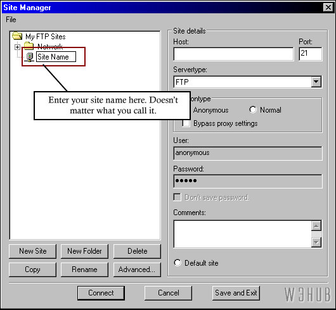Click the Advanced... button
Screen dimensions: 336x310
coord(137,270)
